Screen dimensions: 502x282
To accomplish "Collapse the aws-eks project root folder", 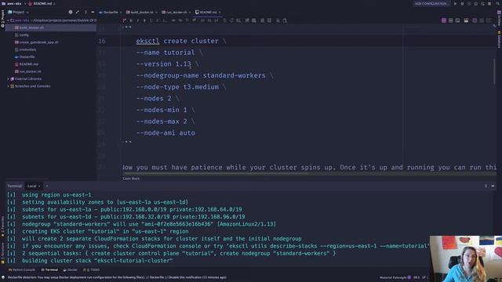I will tap(9, 20).
